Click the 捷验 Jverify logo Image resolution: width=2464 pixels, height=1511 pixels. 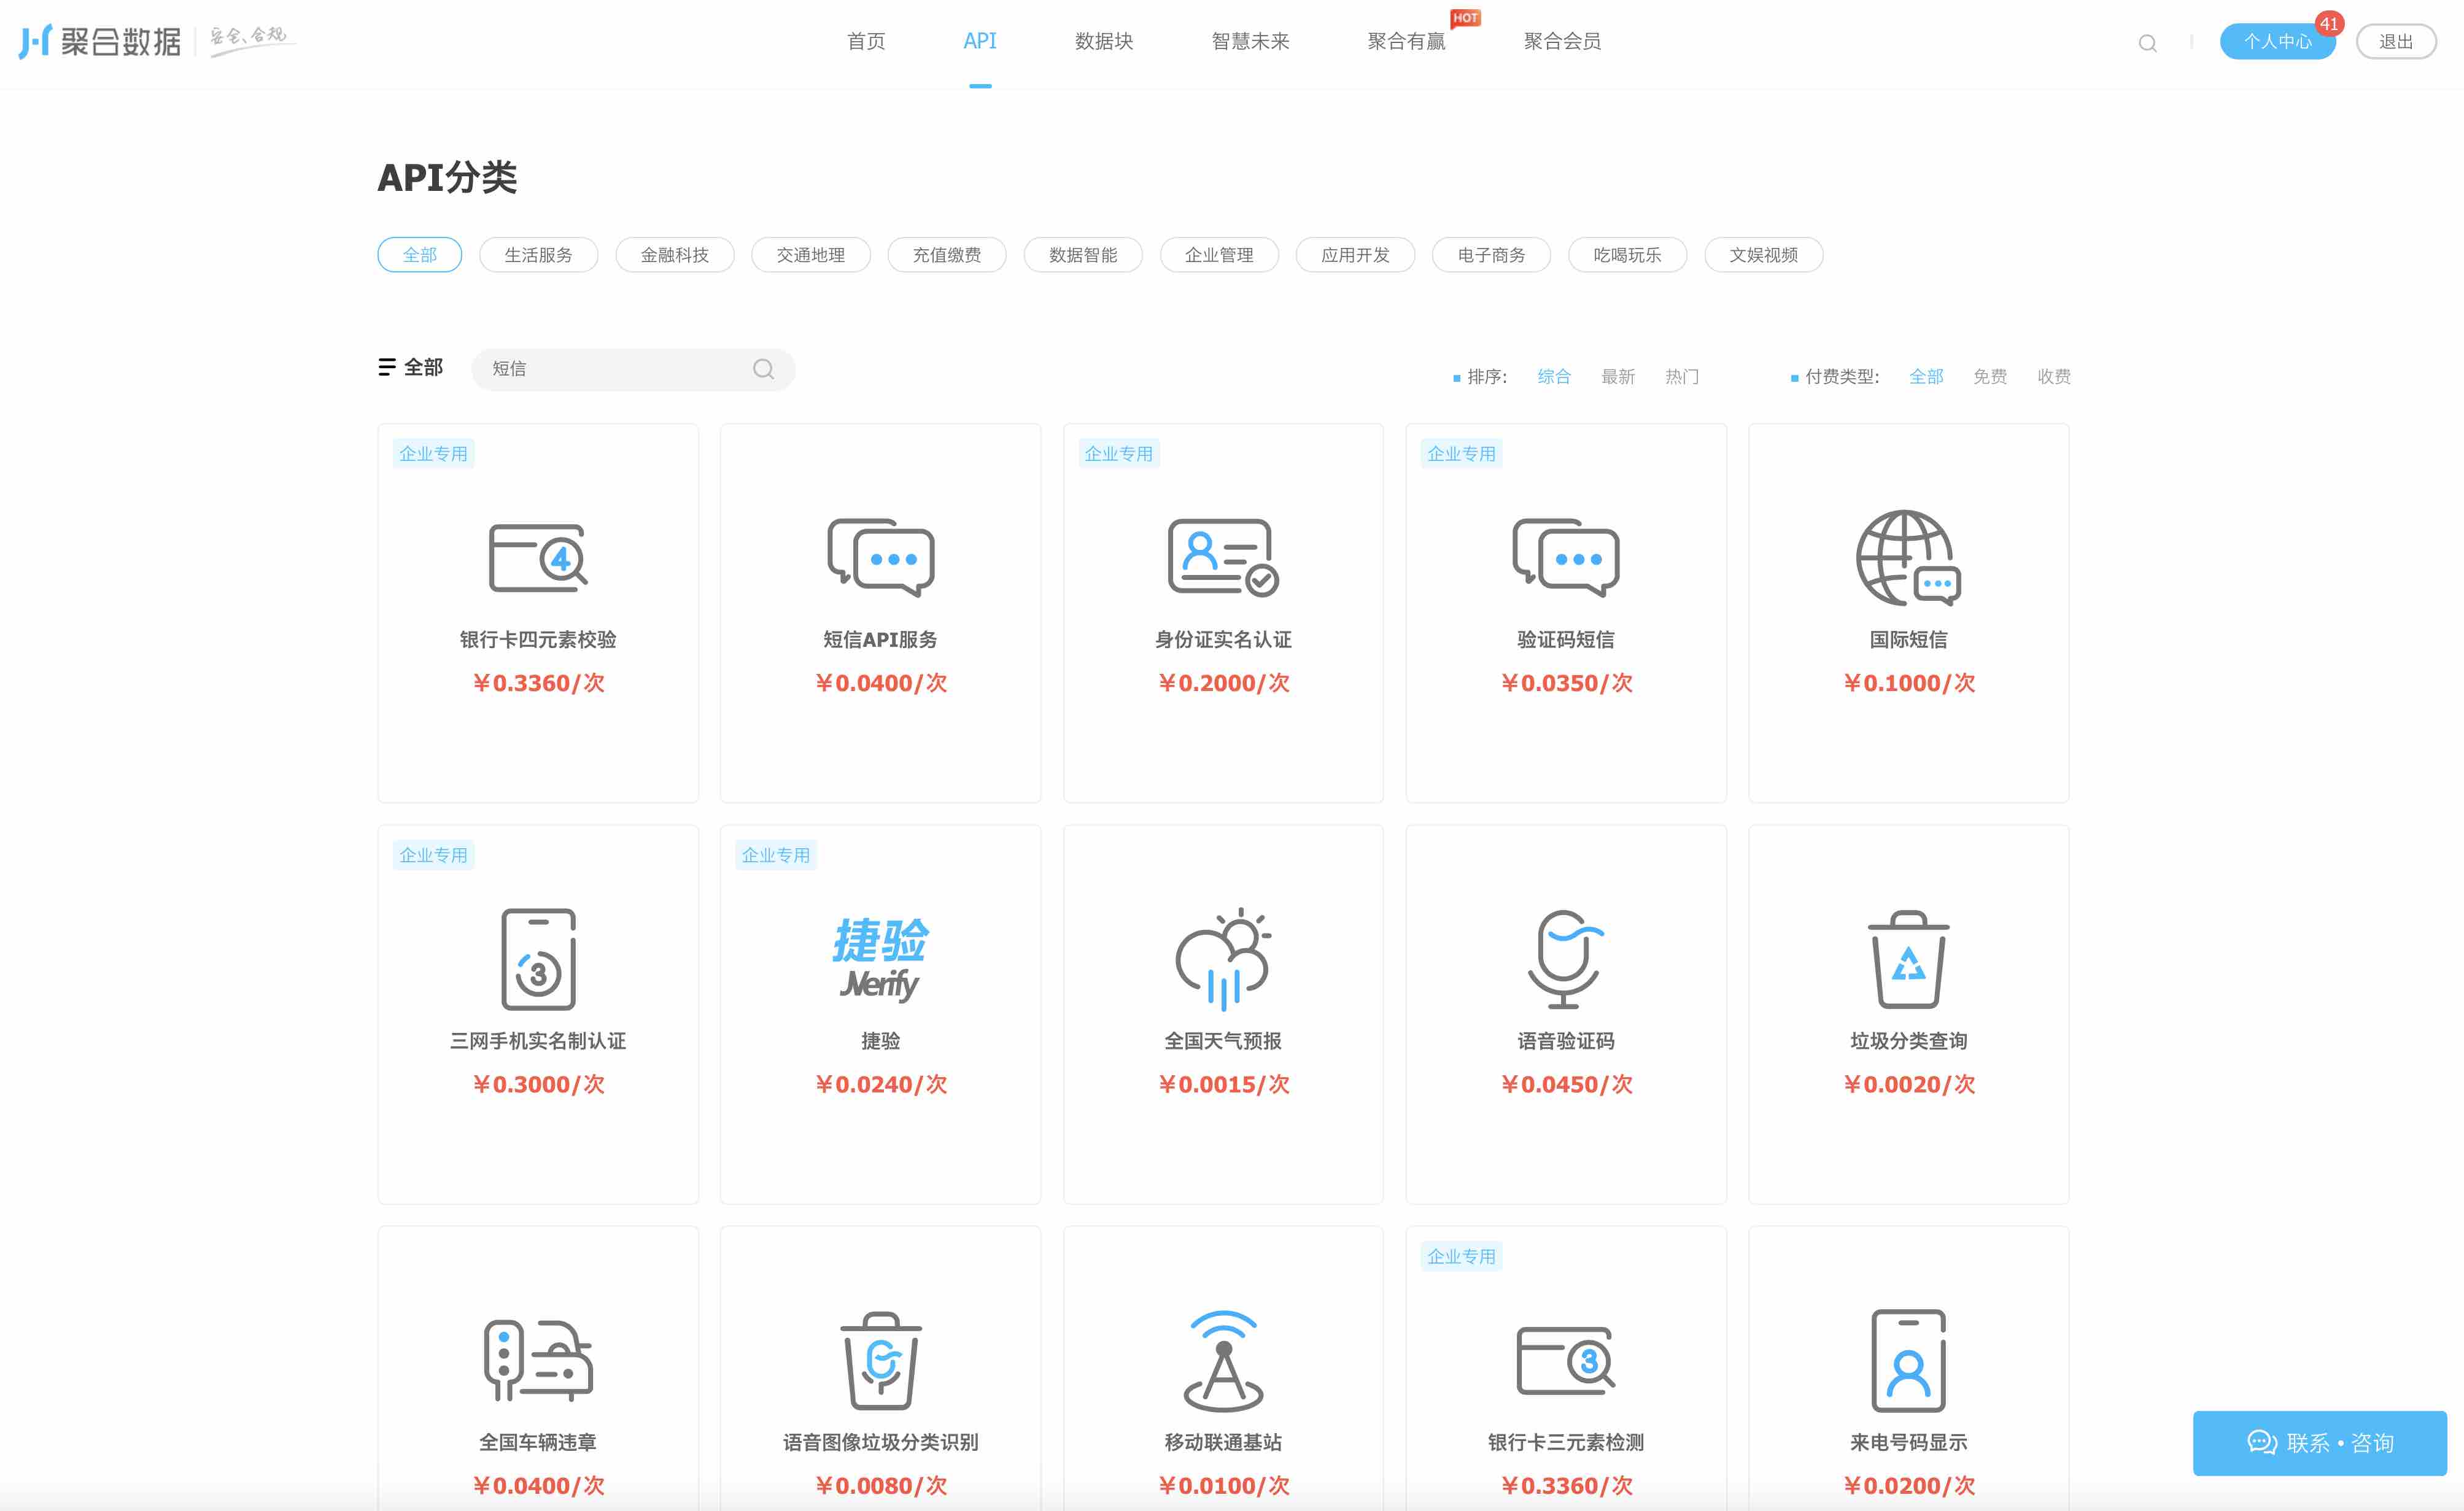point(880,959)
